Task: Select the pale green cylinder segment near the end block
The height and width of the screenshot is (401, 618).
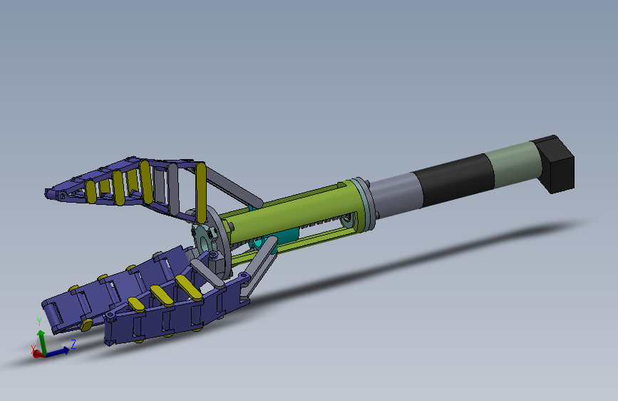Action: [515, 164]
